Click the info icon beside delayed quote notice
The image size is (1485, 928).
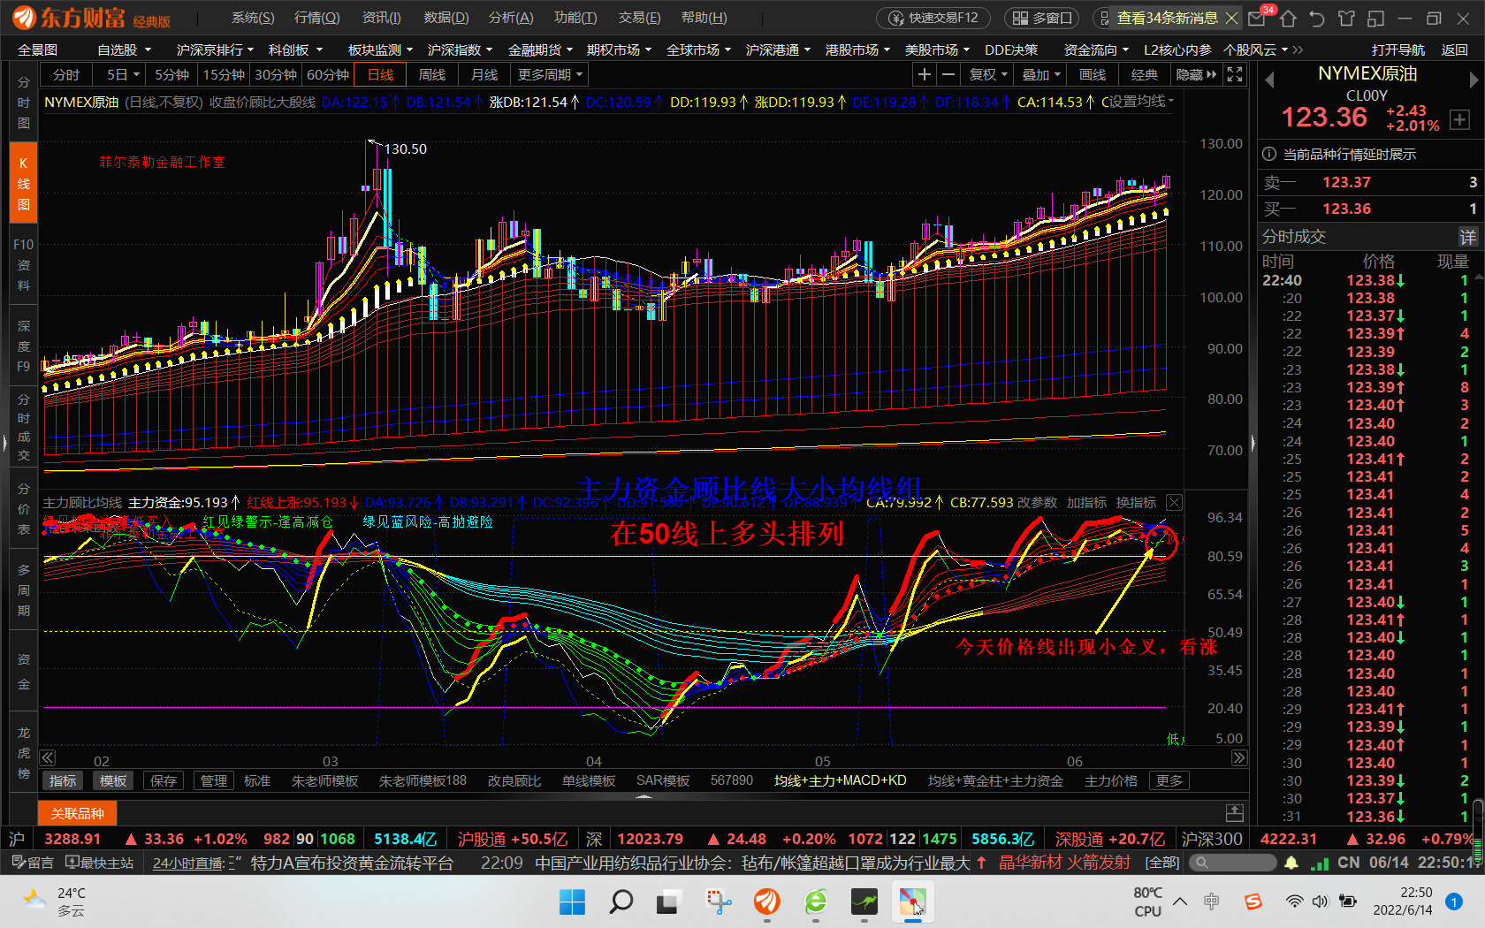pyautogui.click(x=1269, y=154)
